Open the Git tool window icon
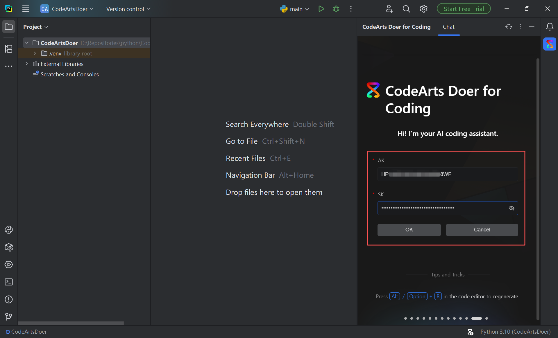 pyautogui.click(x=9, y=317)
